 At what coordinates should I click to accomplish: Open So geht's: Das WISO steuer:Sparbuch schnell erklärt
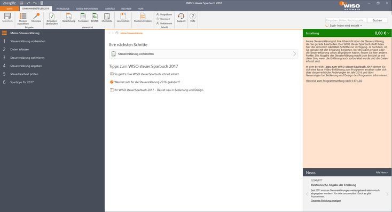147,74
